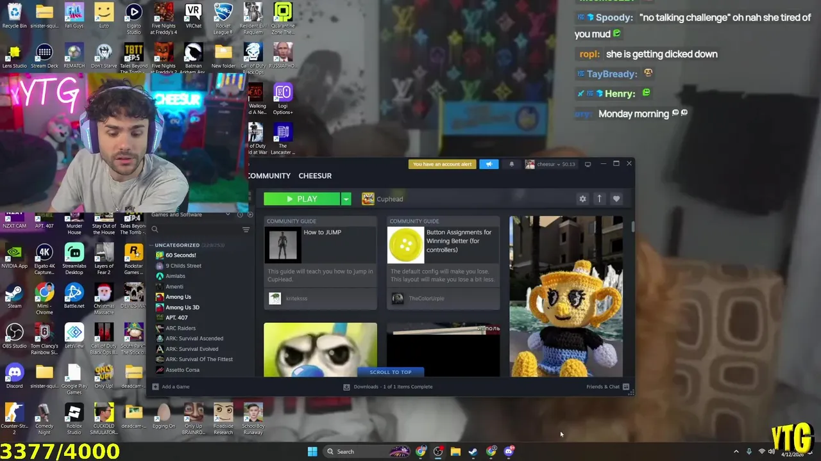Select Discord desktop shortcut
The height and width of the screenshot is (461, 821).
14,376
